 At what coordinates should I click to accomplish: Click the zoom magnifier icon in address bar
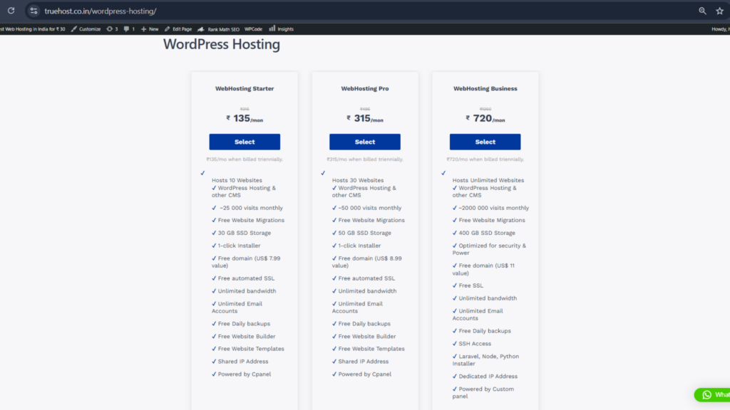pyautogui.click(x=702, y=11)
